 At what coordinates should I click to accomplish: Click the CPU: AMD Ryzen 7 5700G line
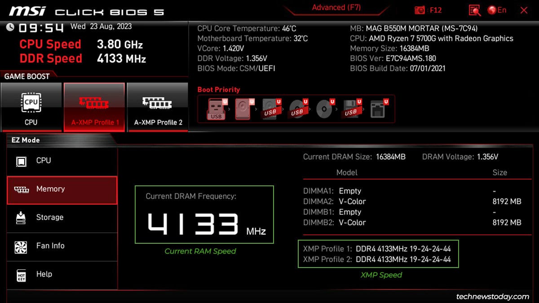[432, 39]
